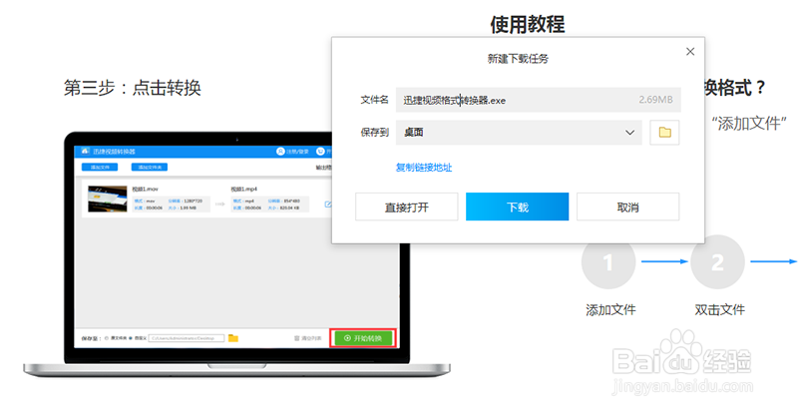798x414 pixels.
Task: Click the 下载 button in the dialog
Action: [517, 207]
